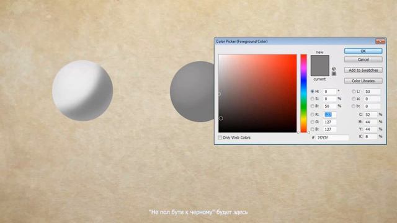Screen dimensions: 397x223
Task: Click the vertical hue slider strip
Action: pos(303,93)
